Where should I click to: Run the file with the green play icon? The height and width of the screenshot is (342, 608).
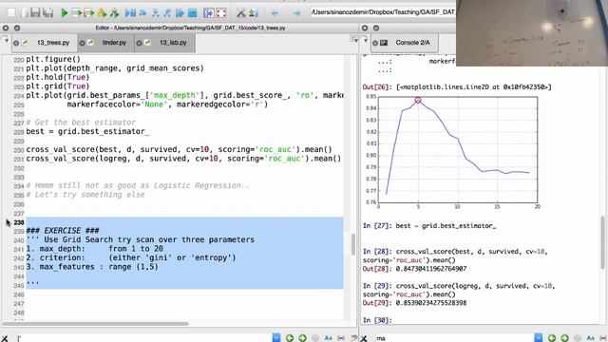(65, 12)
